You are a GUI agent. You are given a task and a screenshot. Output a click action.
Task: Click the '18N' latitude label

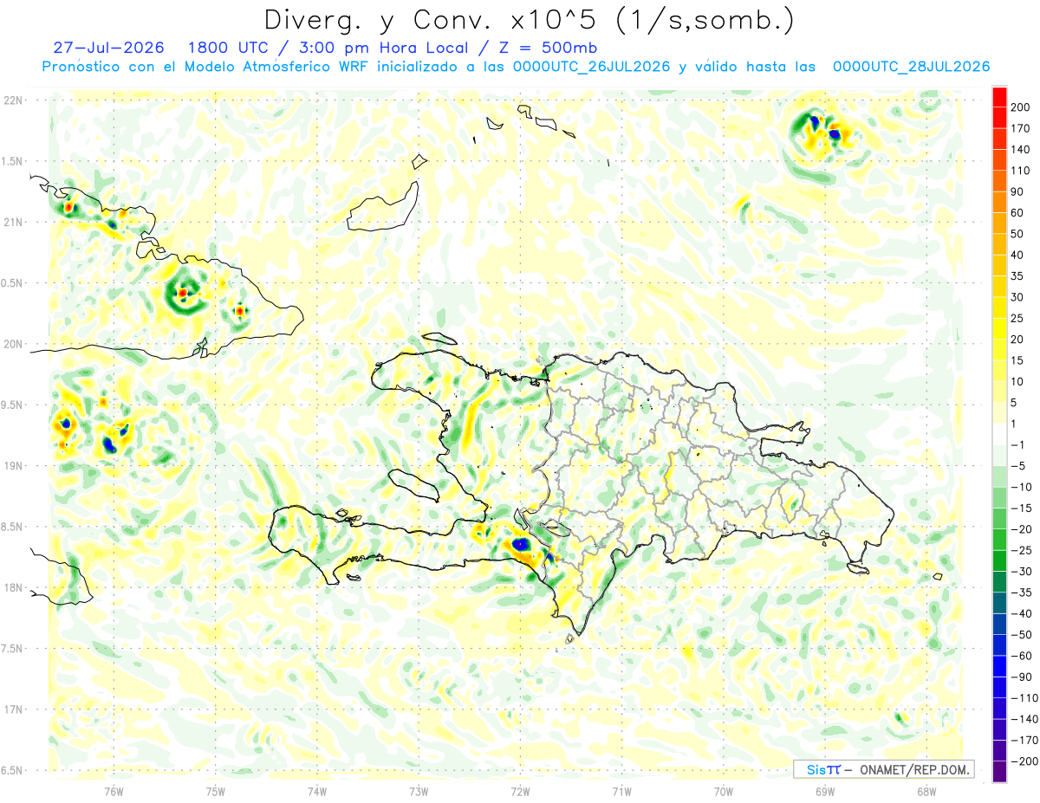click(x=13, y=588)
